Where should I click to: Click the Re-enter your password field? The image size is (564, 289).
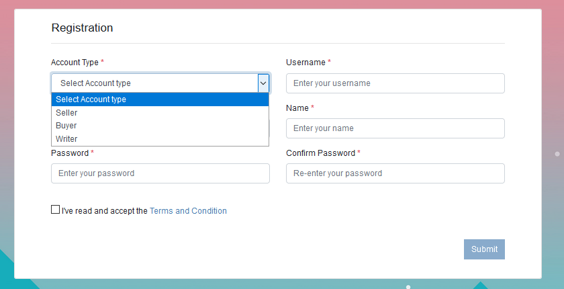[x=395, y=173]
